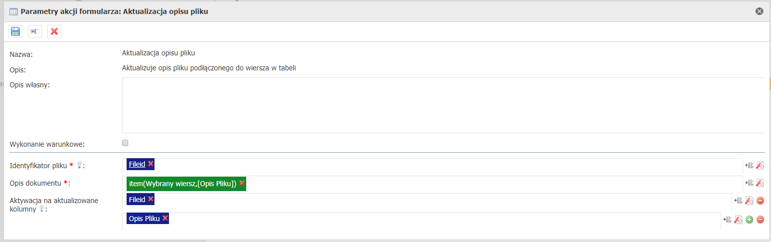
Task: Click the red X cancel toolbar icon
Action: pos(54,31)
